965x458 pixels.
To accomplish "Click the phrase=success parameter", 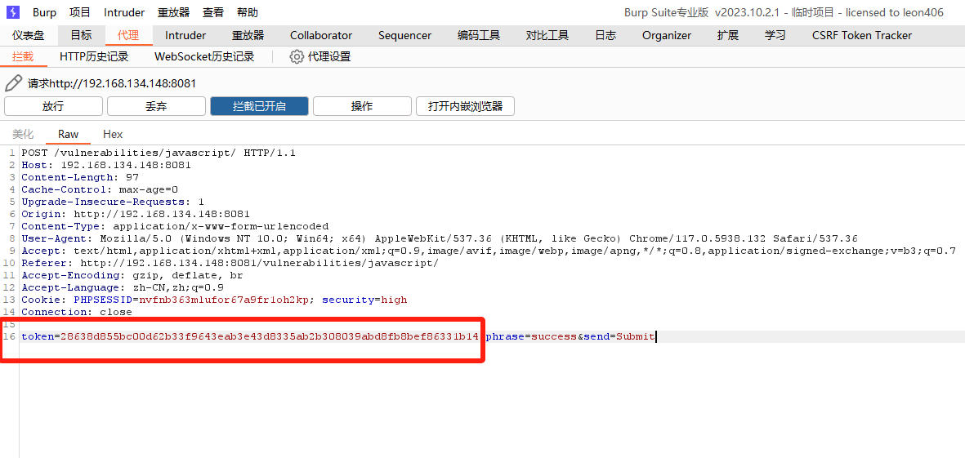I will [x=531, y=337].
